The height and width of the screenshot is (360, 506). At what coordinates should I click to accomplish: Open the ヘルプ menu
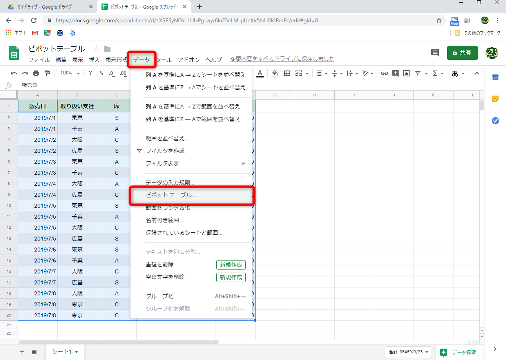213,60
